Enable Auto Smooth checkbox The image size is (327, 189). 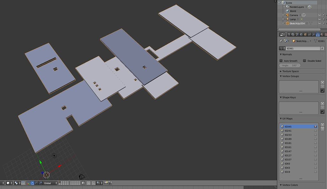281,61
